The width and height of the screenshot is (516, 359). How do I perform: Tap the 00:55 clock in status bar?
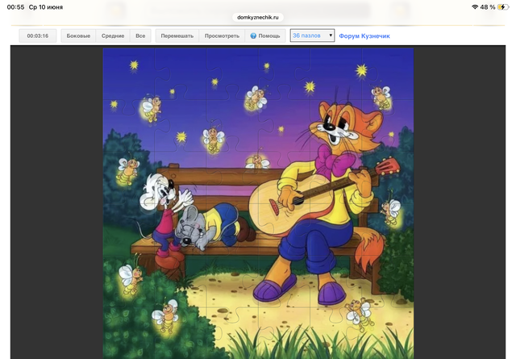coord(15,7)
